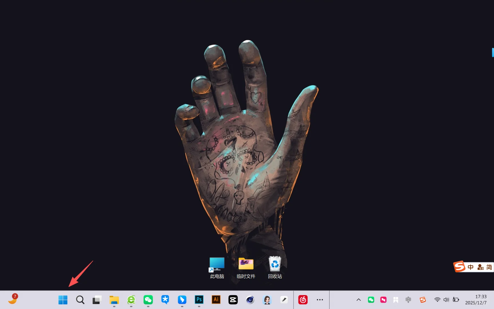Open the blue asterisk chat app
Viewport: 494px width, 309px height.
pyautogui.click(x=165, y=300)
